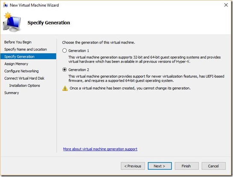Open the Installation Options sub-step
Screen dimensions: 233x177
(25, 86)
